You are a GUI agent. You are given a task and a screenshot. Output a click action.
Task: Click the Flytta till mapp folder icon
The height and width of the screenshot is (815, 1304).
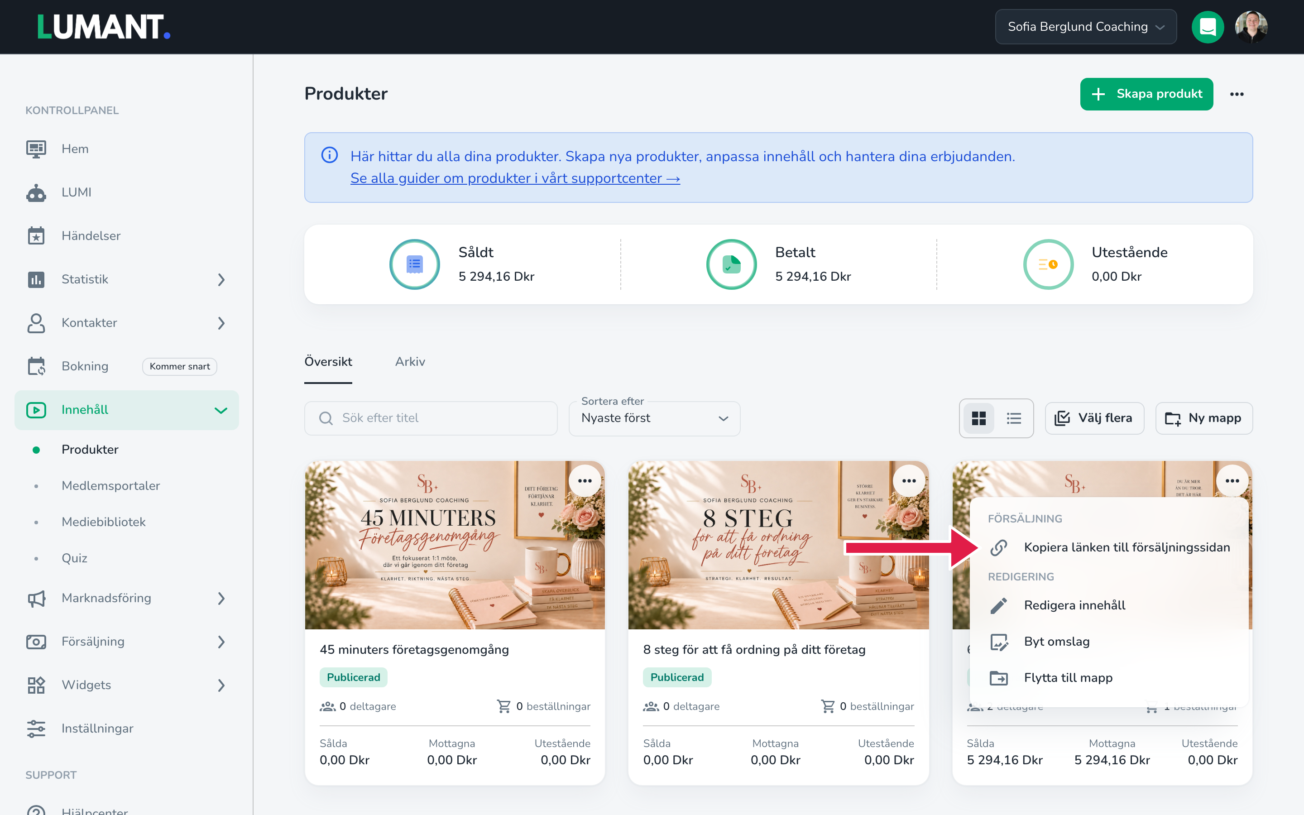pyautogui.click(x=998, y=678)
